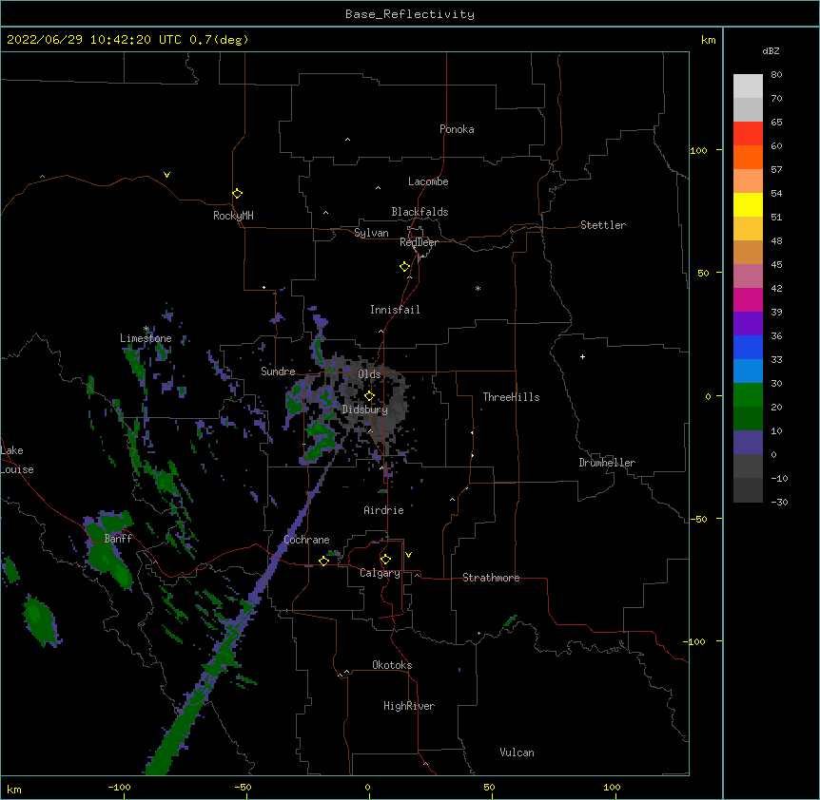Click the -30 value in the dBZ legend
Screen dimensions: 820x800
point(779,502)
